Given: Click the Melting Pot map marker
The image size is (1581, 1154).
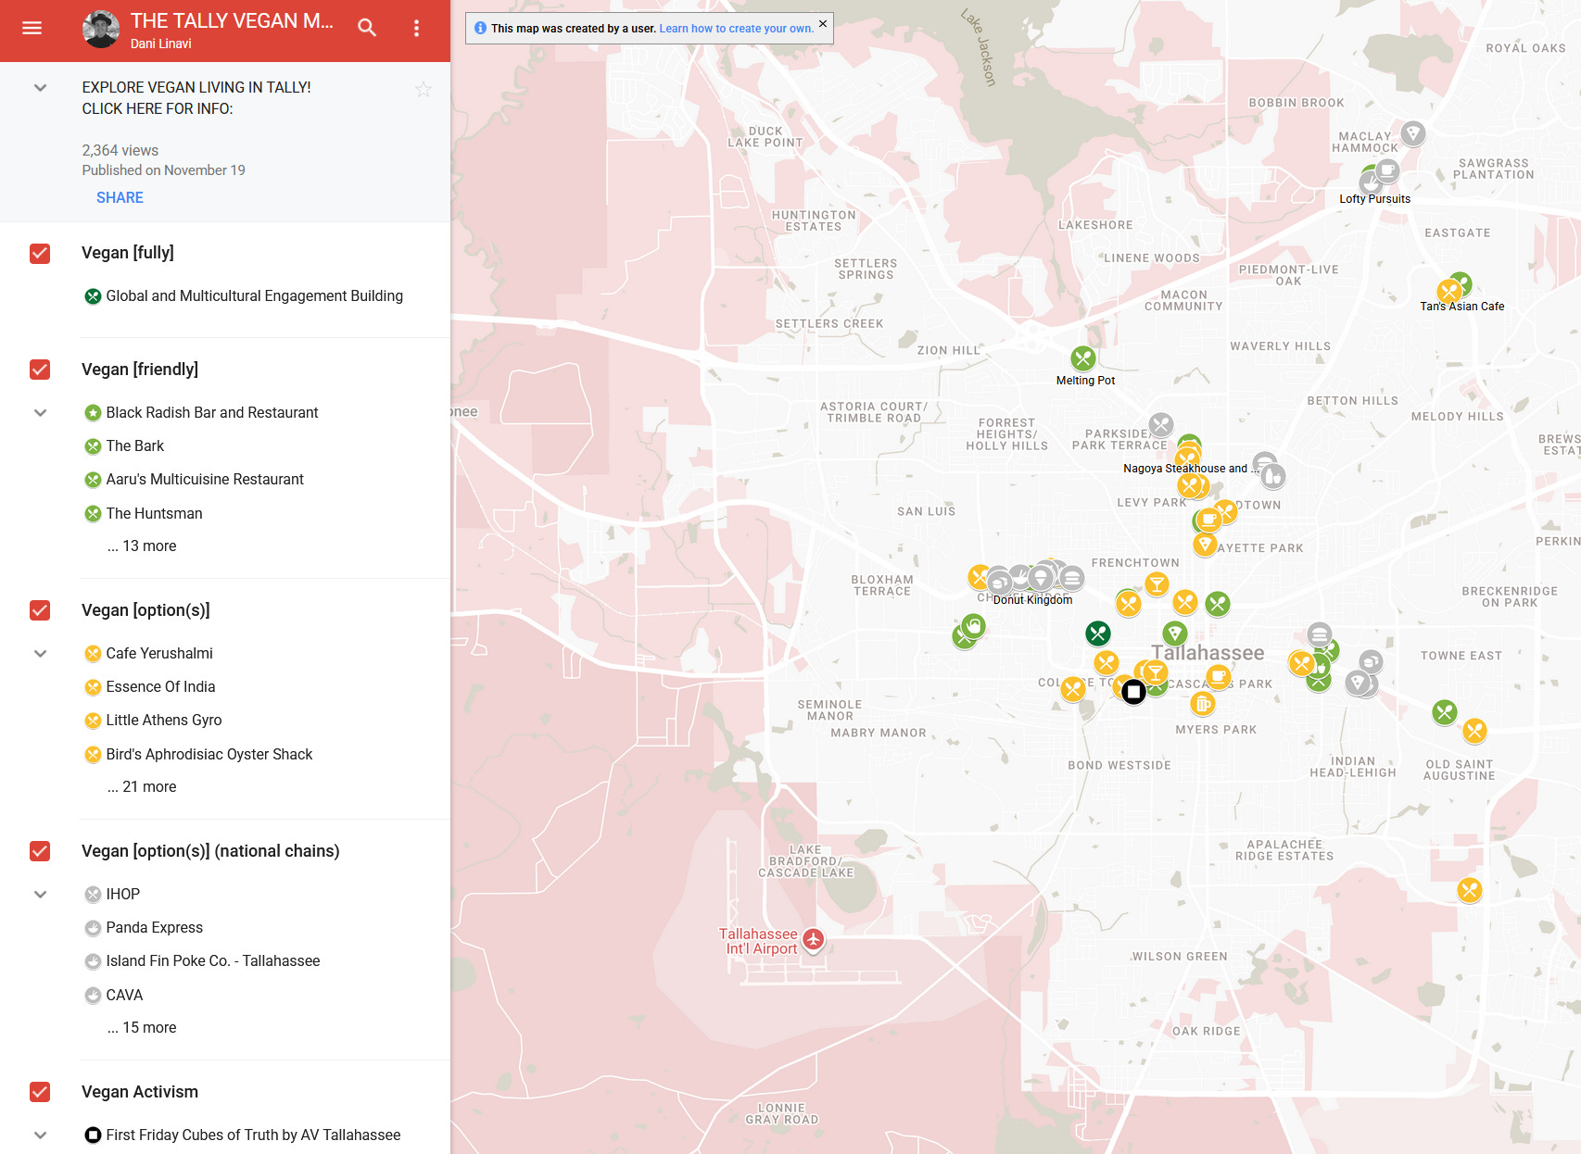Looking at the screenshot, I should pos(1083,358).
